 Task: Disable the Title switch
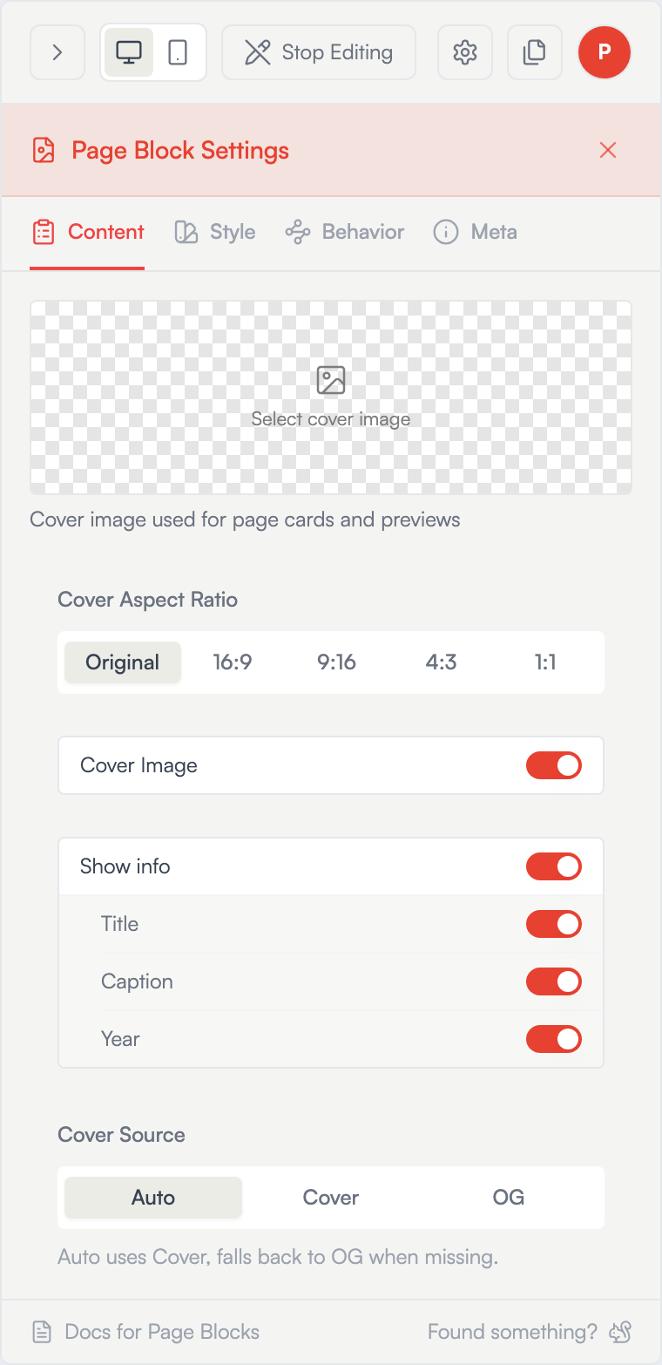click(554, 924)
